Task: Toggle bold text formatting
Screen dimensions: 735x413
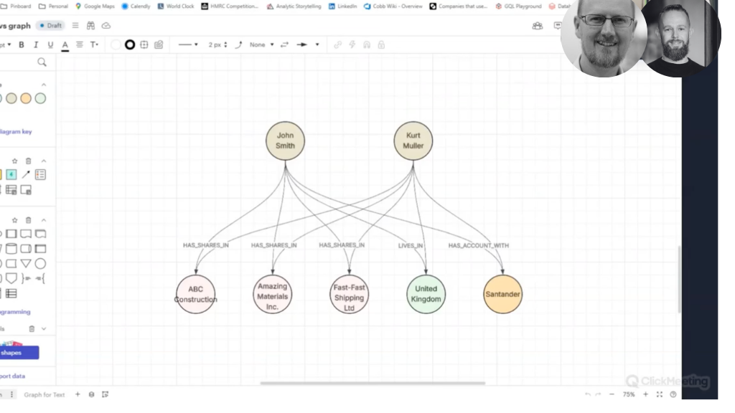Action: pyautogui.click(x=21, y=44)
